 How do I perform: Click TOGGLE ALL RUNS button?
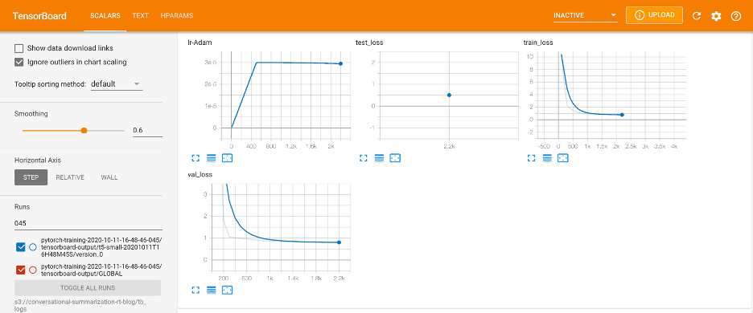[88, 288]
